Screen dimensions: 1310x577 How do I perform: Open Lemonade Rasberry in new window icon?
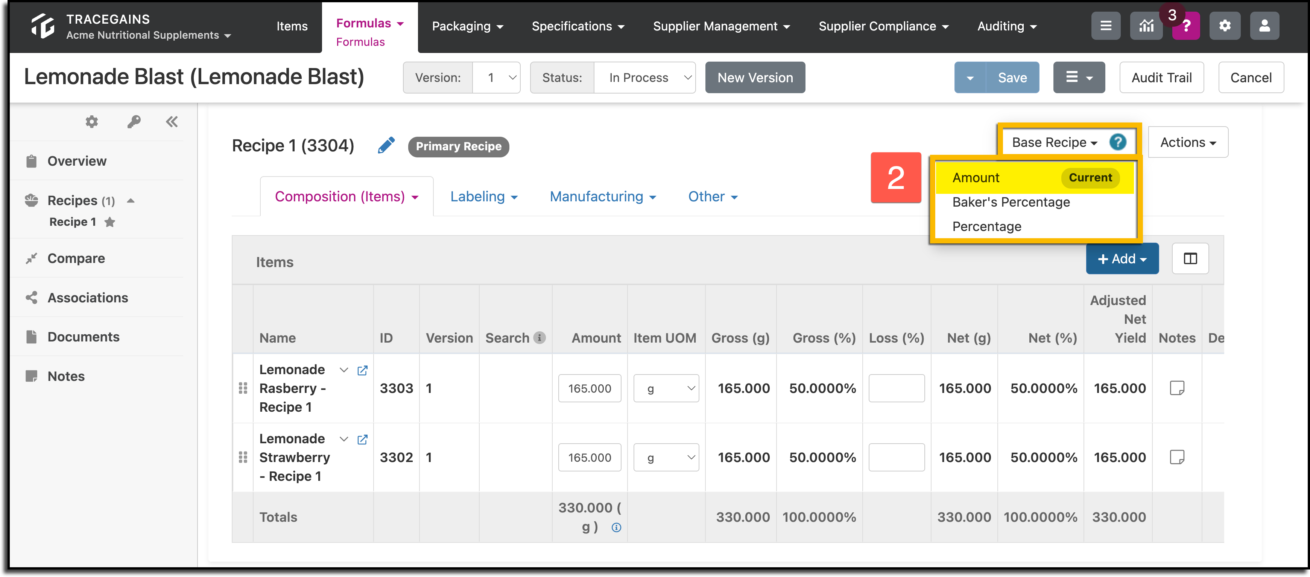pyautogui.click(x=362, y=370)
